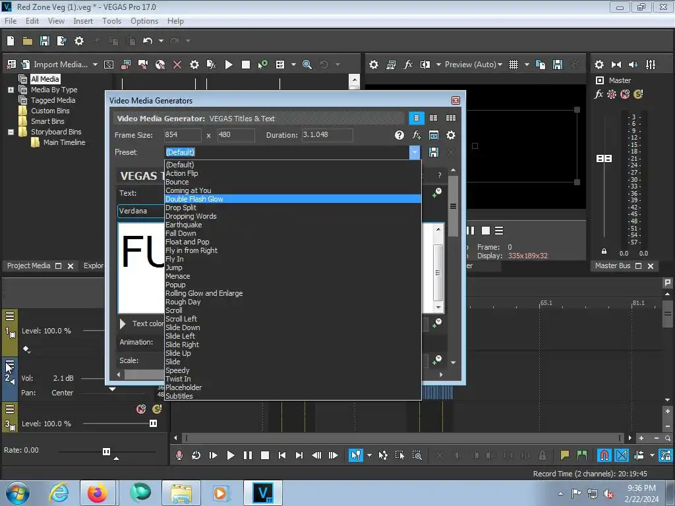Go to start of project in transport
Screen dimensions: 675x506
coord(282,455)
